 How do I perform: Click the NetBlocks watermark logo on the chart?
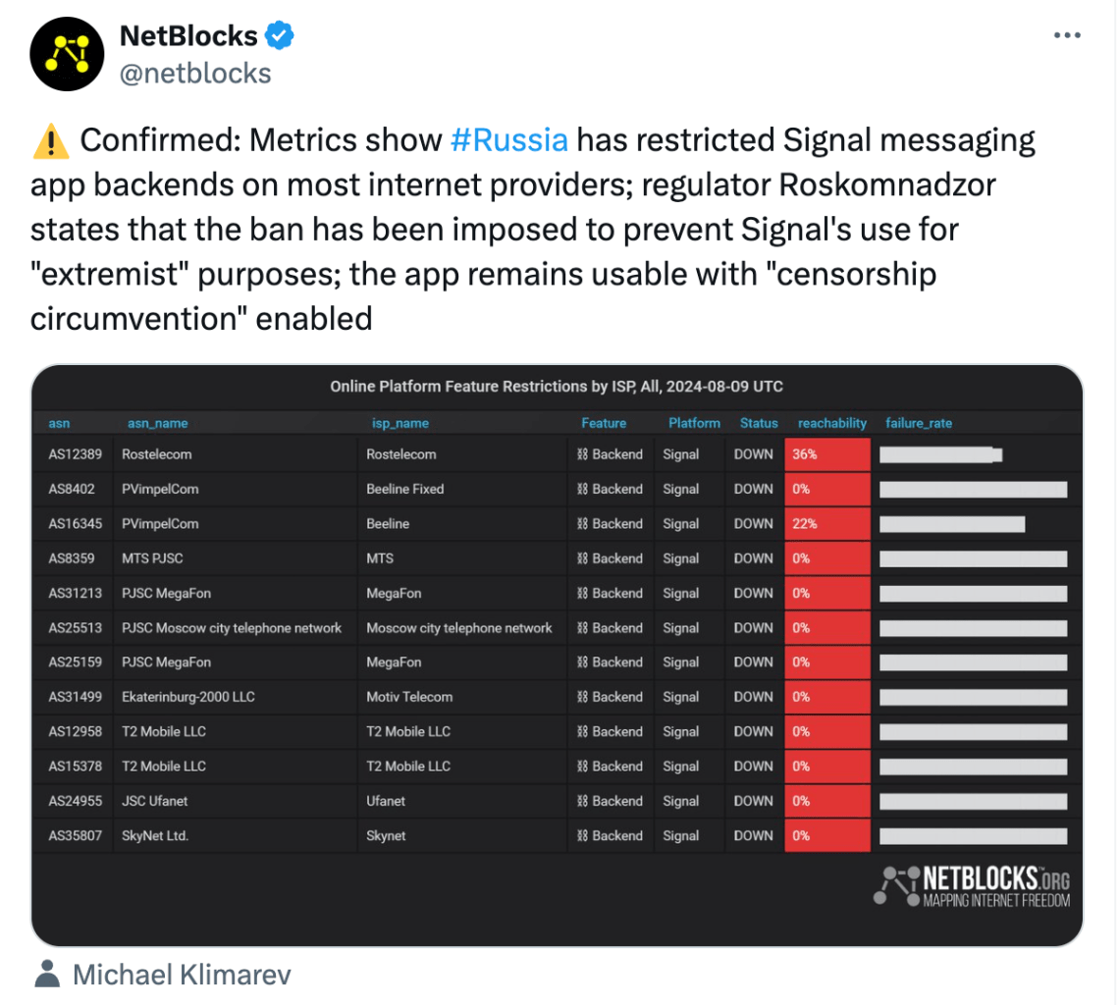971,886
